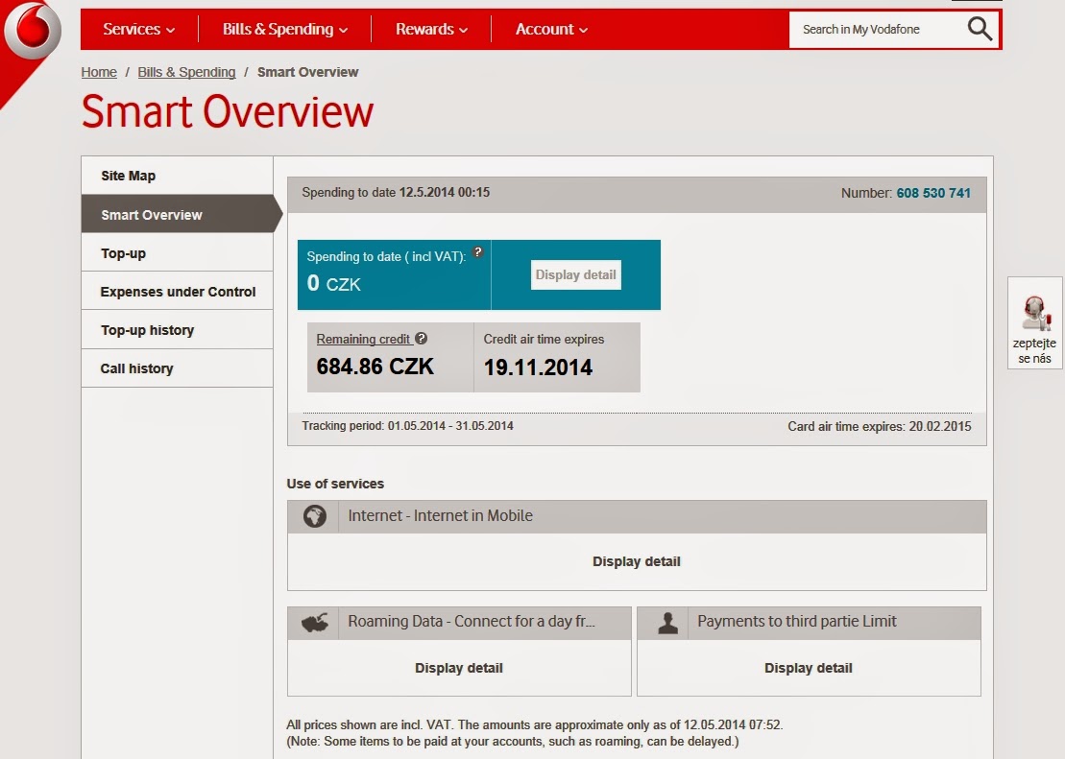
Task: Click phone number 608 530 741
Action: point(933,193)
